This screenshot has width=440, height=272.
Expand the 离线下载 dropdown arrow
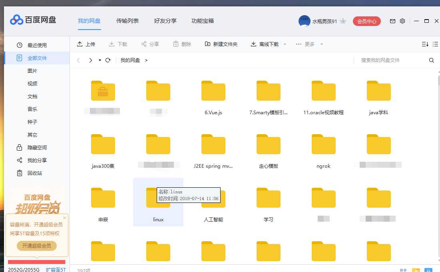tap(285, 44)
